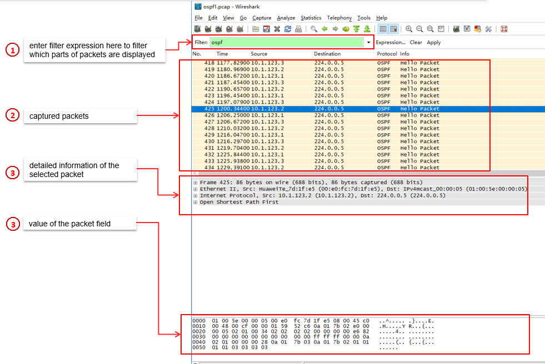Edit display filters from toolbar
The image size is (545, 364).
point(467,29)
